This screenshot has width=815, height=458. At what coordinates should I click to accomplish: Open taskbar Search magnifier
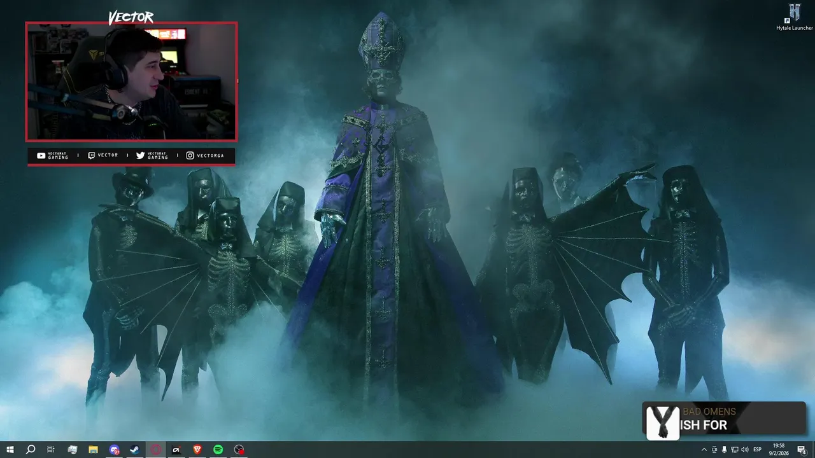tap(30, 450)
